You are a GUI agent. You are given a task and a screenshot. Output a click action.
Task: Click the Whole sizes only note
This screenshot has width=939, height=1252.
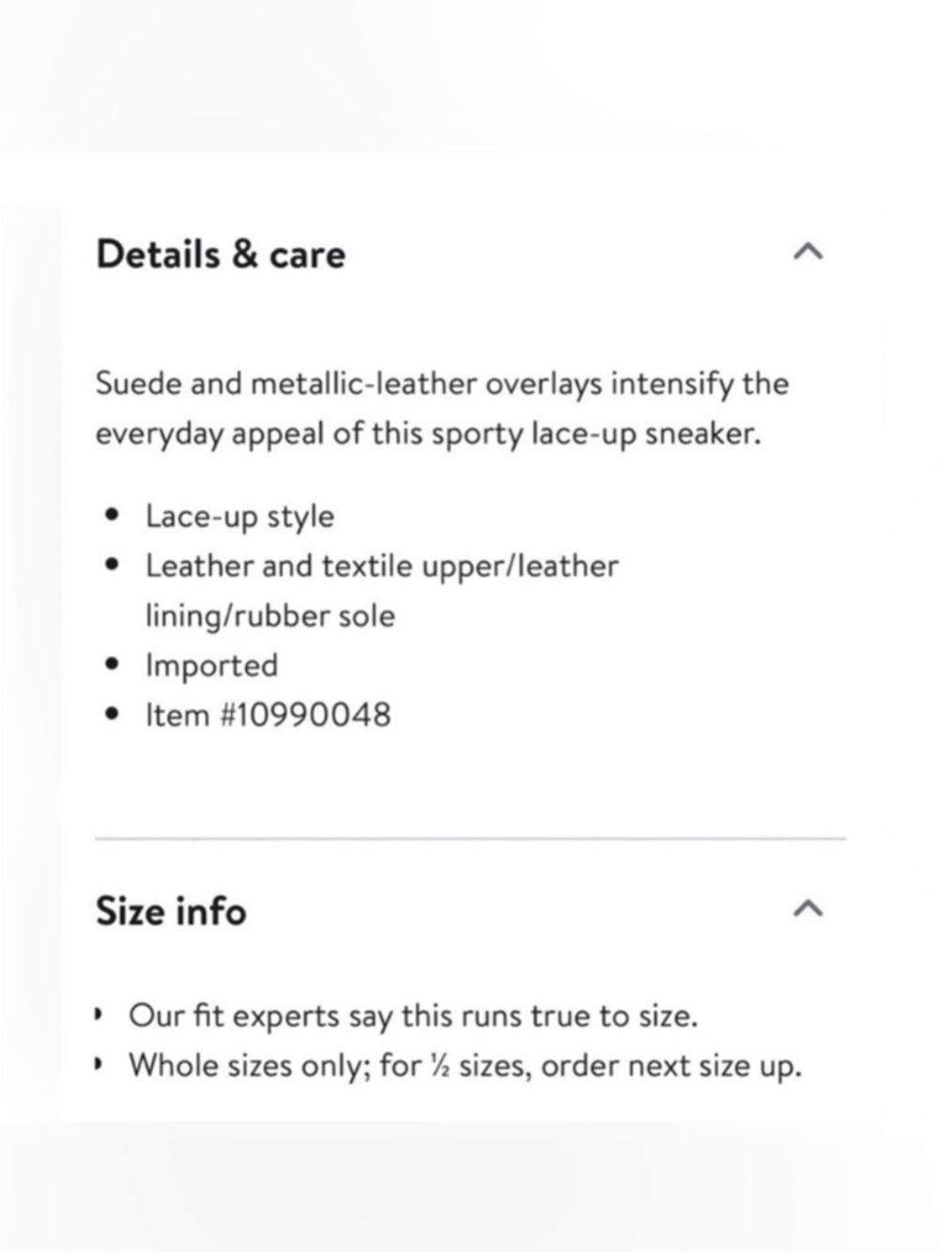pyautogui.click(x=465, y=1066)
